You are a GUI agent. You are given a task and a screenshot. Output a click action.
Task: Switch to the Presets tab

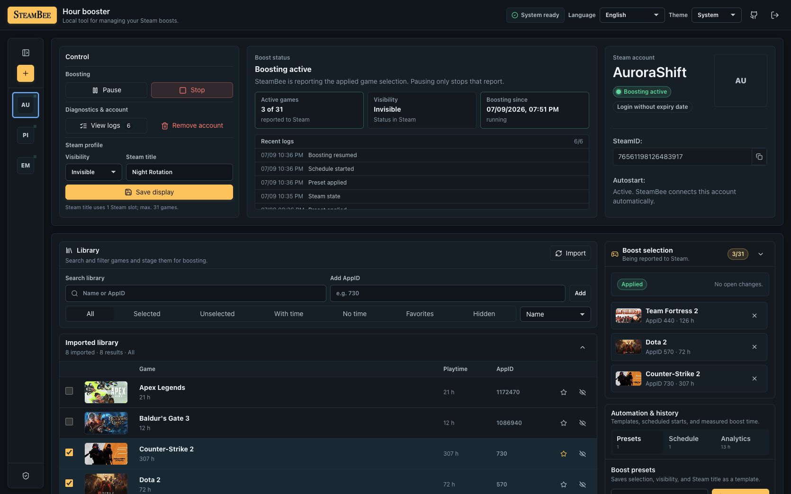(638, 442)
